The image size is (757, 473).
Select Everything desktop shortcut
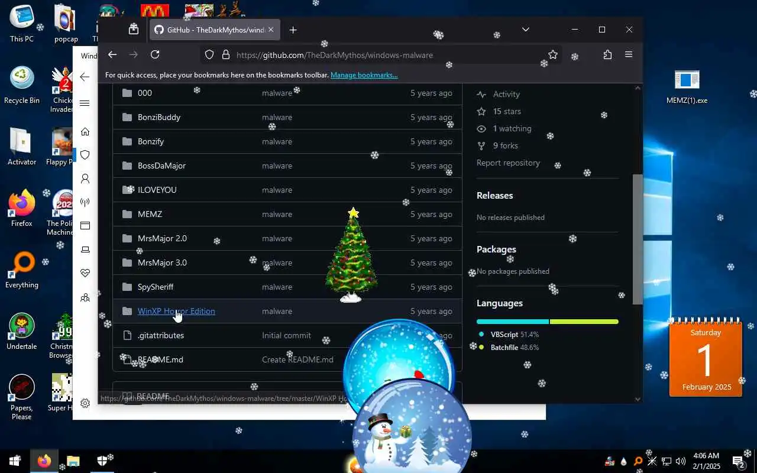[22, 270]
